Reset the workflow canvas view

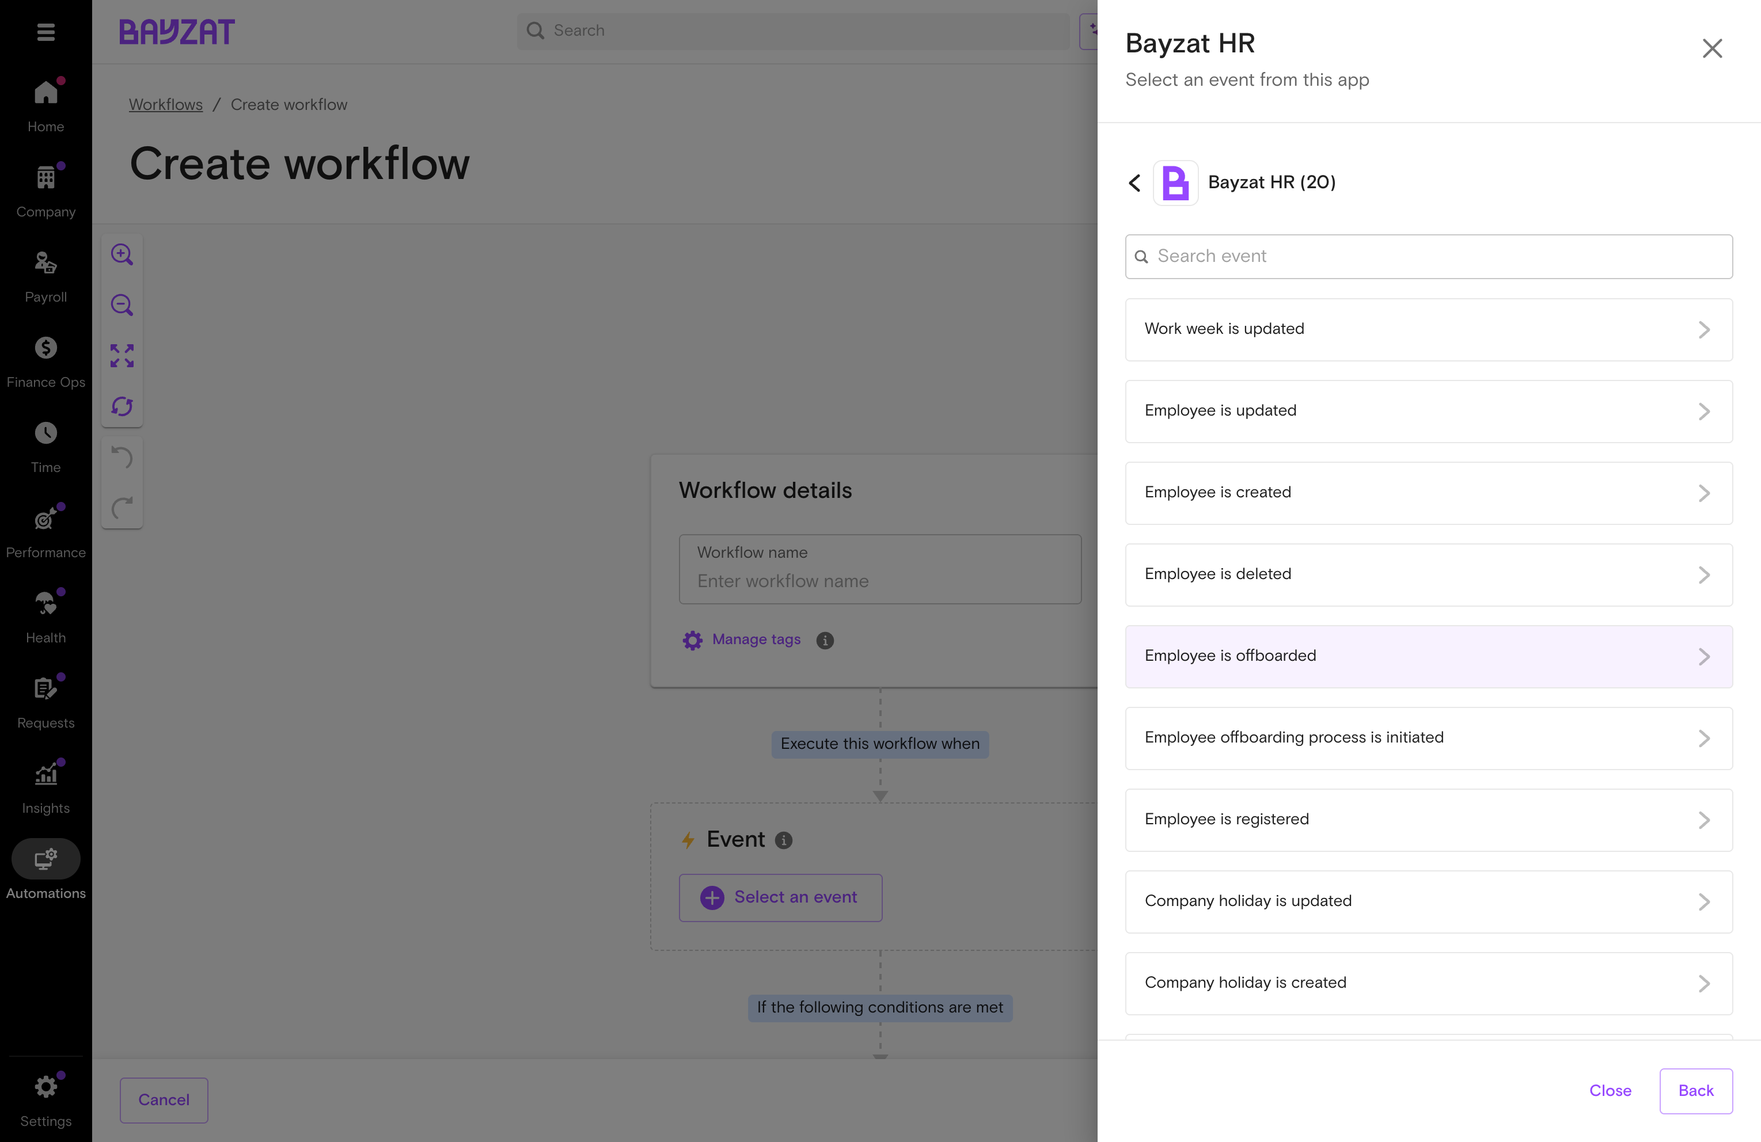(122, 406)
